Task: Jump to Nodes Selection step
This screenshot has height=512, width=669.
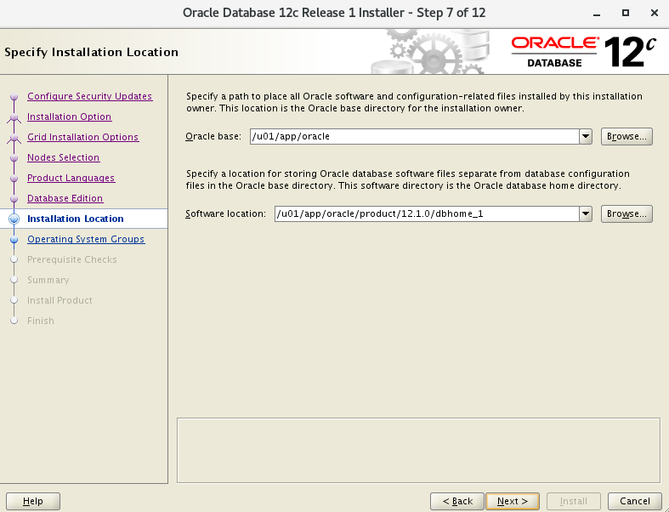Action: pyautogui.click(x=63, y=157)
